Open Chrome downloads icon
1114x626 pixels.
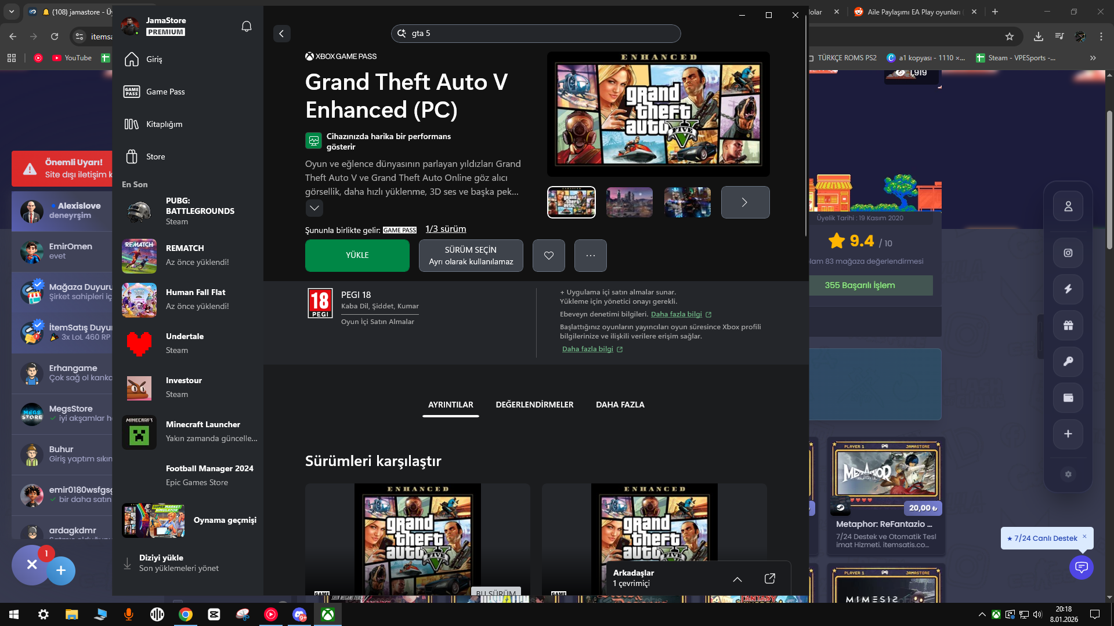click(x=1039, y=37)
